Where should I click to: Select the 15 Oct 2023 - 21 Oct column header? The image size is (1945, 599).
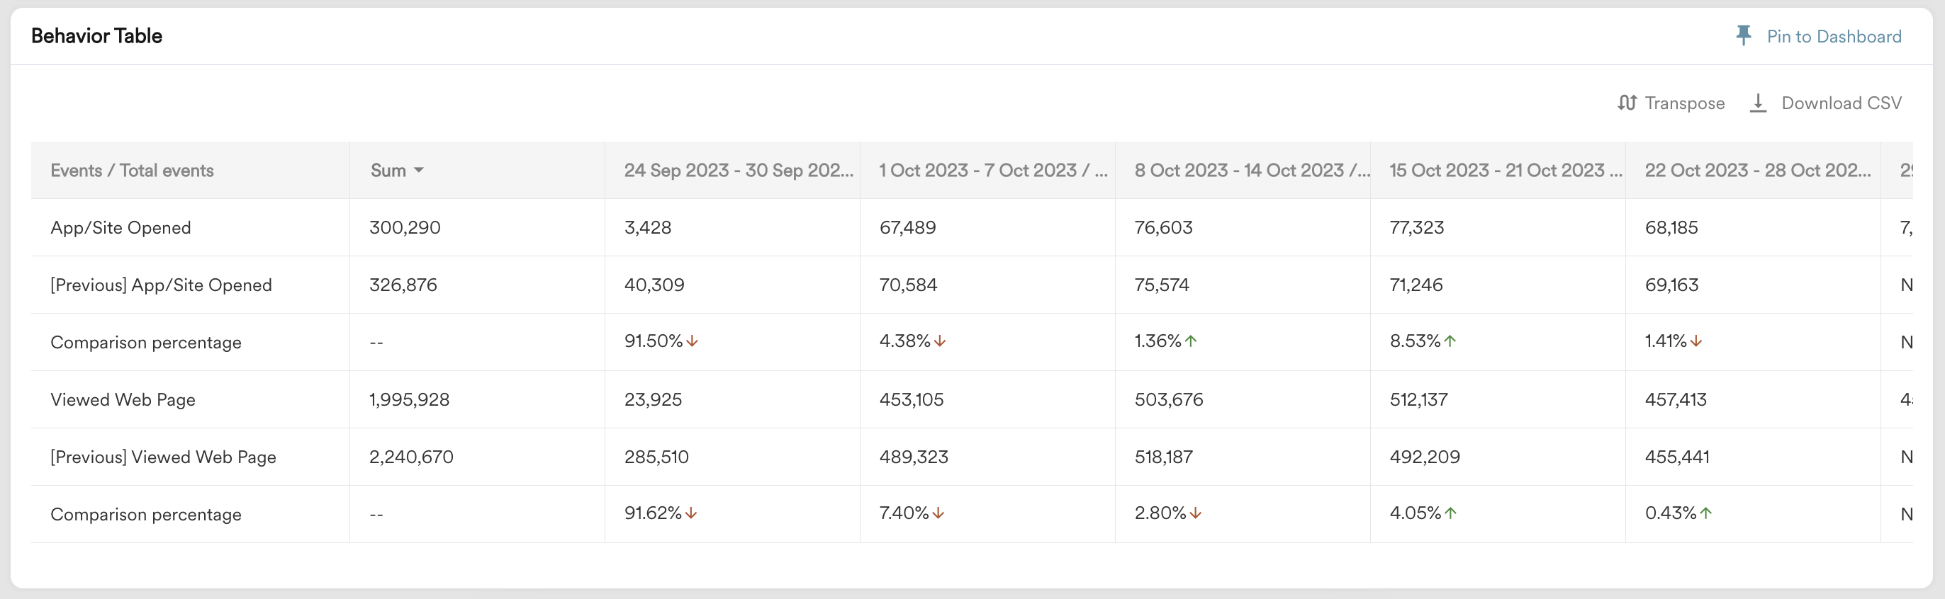click(1505, 171)
